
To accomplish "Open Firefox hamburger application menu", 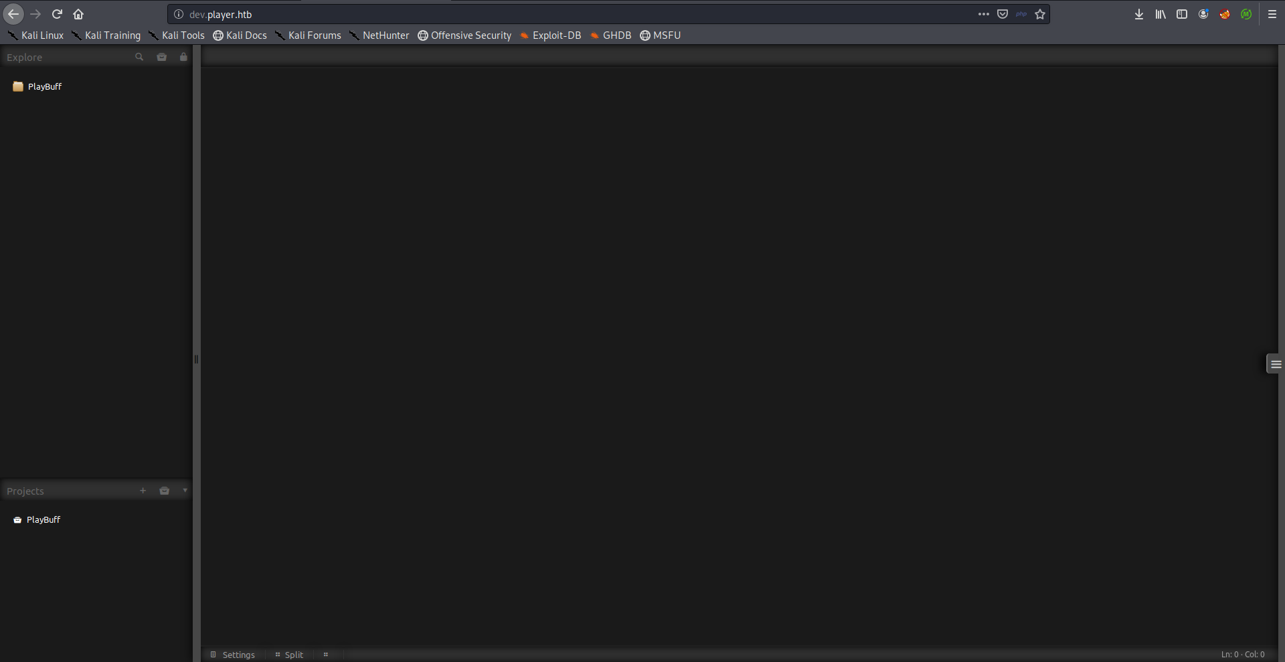I will 1272,14.
